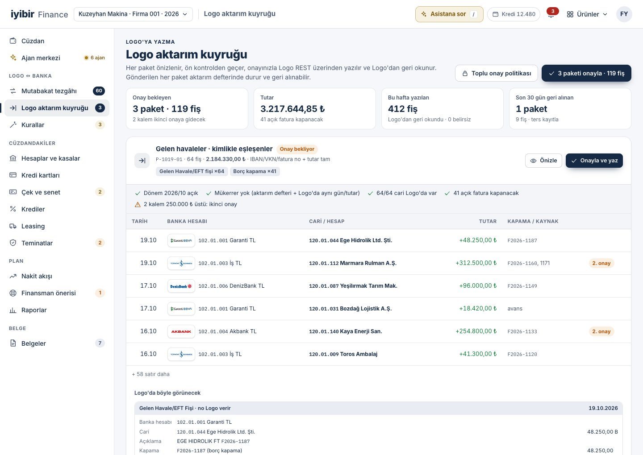Show more rows via + 58 satır daha
643x455 pixels.
(150, 374)
